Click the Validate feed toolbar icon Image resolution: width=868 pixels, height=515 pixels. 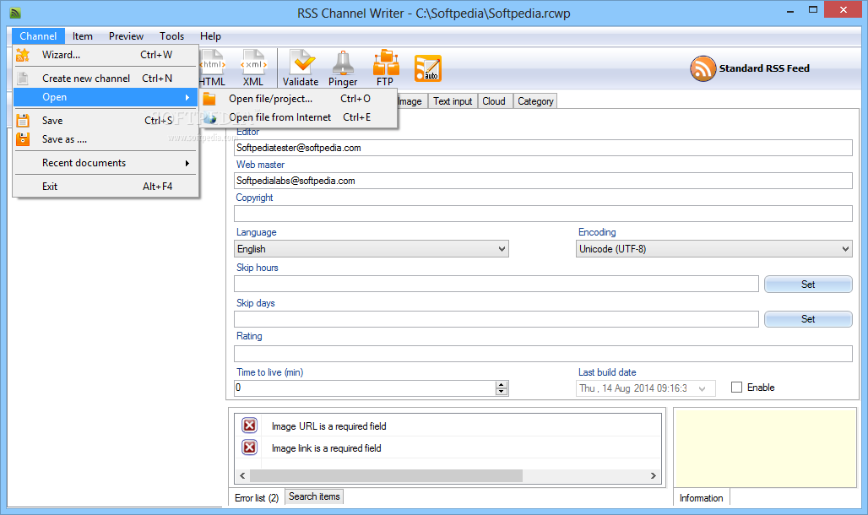[x=301, y=68]
